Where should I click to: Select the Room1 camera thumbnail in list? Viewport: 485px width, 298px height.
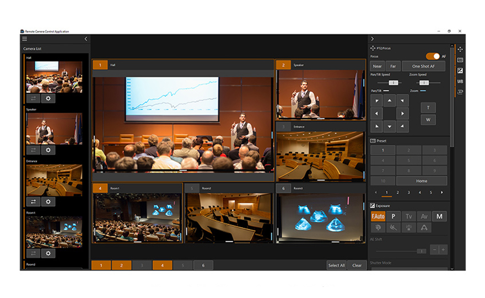[x=54, y=231]
